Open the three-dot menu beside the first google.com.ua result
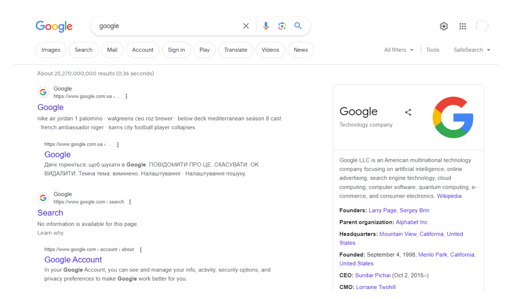Viewport: 518px width, 299px height. (x=126, y=97)
